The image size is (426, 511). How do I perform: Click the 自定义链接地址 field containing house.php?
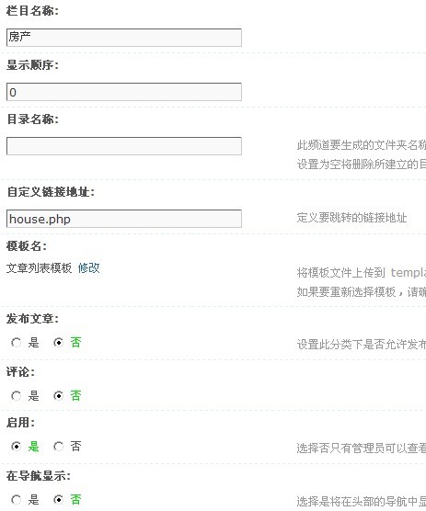click(x=124, y=219)
